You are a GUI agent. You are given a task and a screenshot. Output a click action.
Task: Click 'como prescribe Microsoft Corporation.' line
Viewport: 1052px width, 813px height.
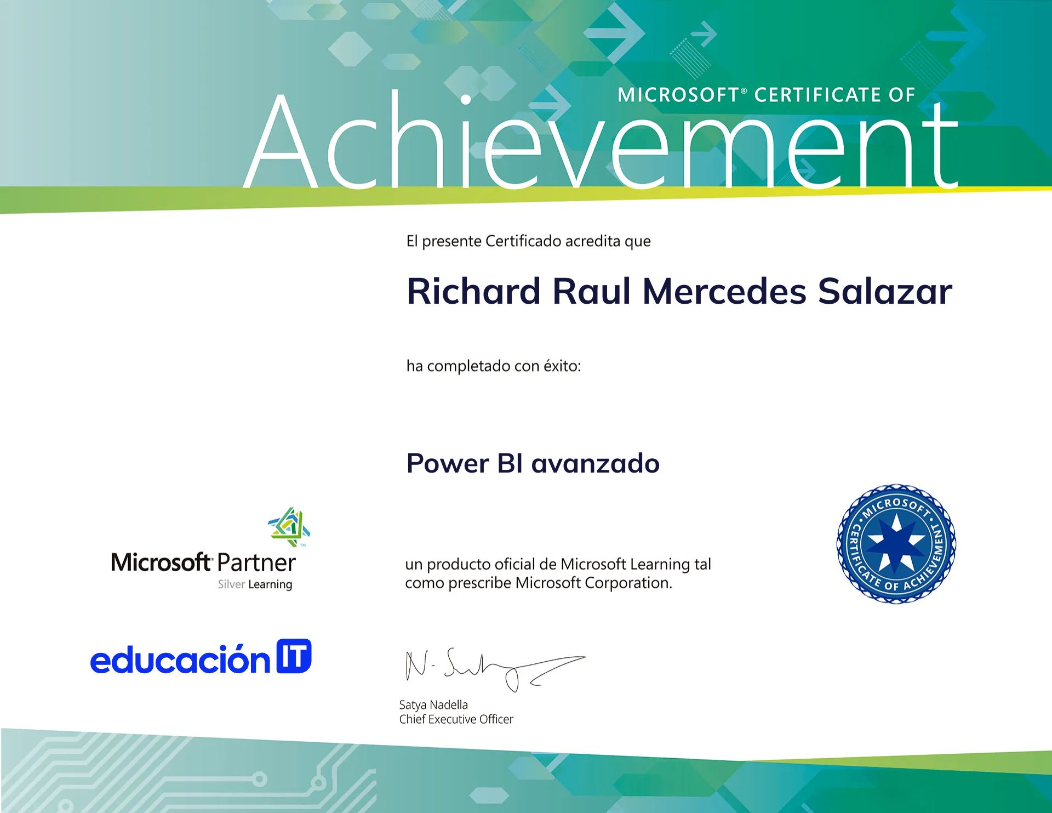pos(538,583)
